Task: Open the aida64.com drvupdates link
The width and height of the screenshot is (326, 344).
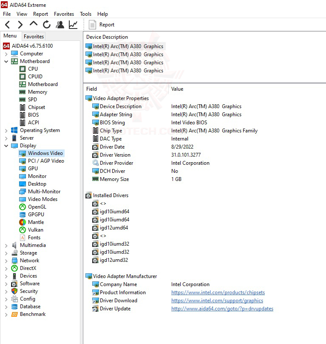Action: point(222,309)
